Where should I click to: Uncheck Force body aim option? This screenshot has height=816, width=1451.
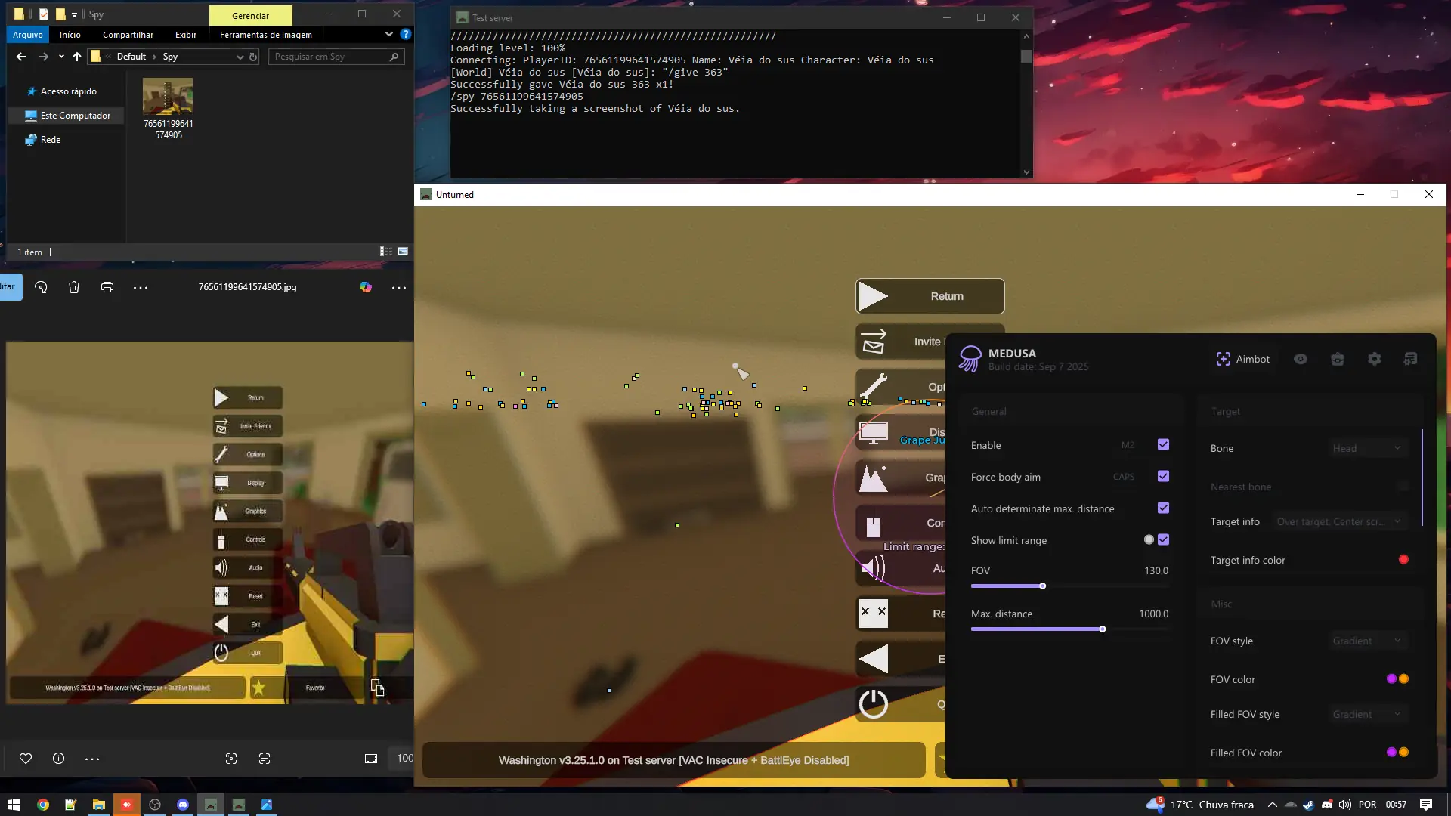[1163, 476]
